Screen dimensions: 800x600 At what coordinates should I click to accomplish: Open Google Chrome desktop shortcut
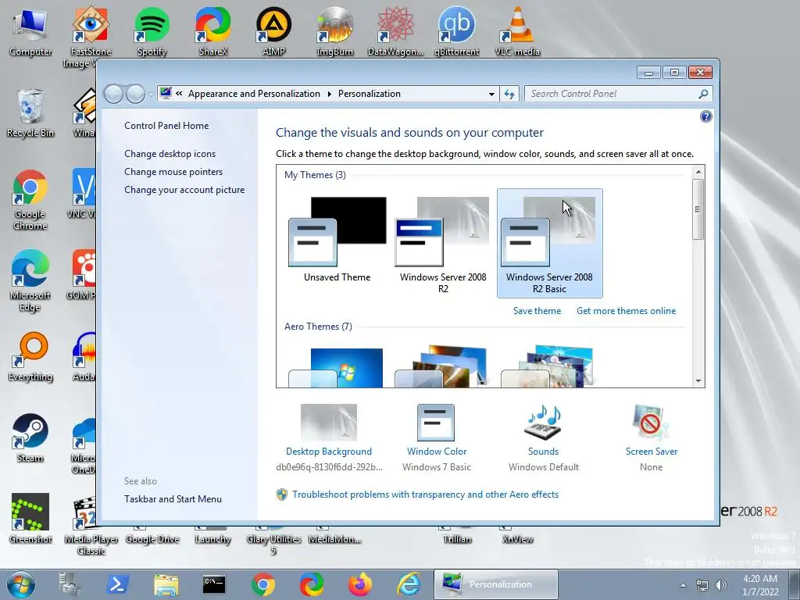[x=30, y=200]
